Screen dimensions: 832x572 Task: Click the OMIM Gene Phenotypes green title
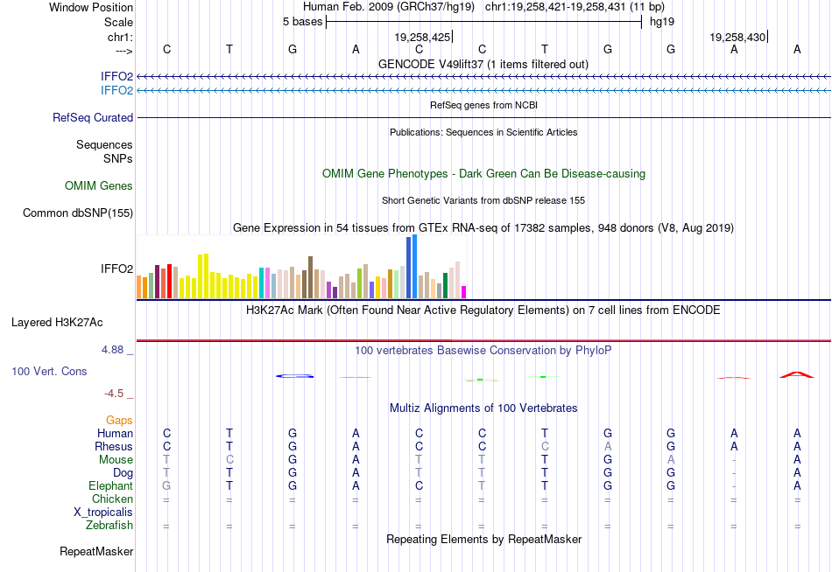[x=484, y=173]
